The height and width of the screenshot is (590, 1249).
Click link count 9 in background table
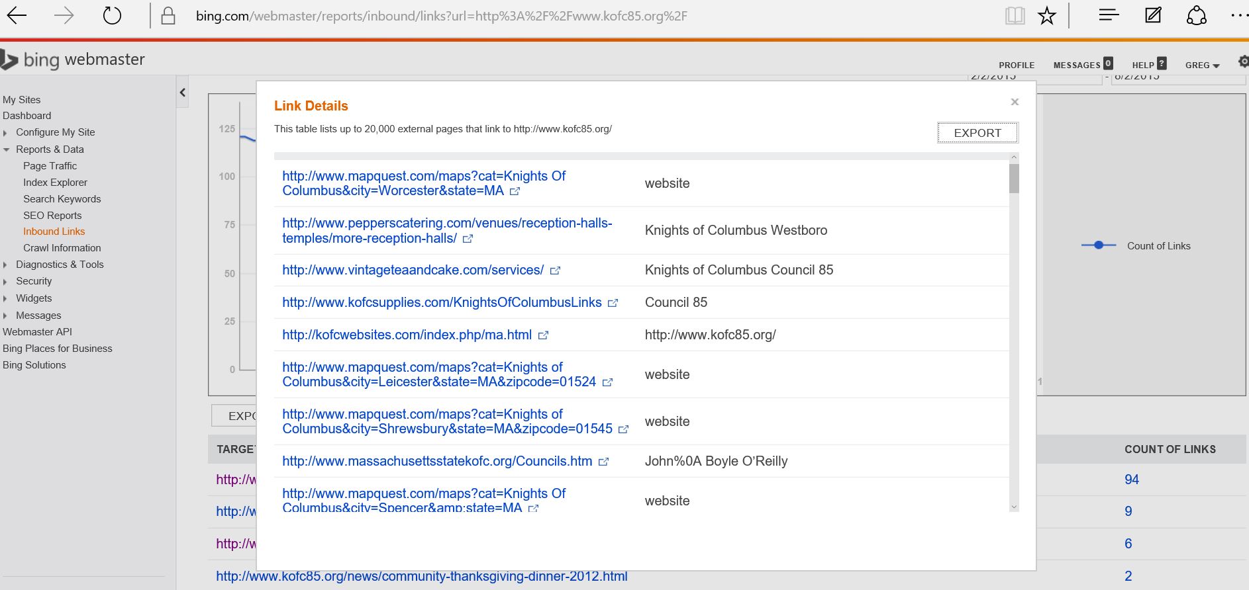(1128, 511)
